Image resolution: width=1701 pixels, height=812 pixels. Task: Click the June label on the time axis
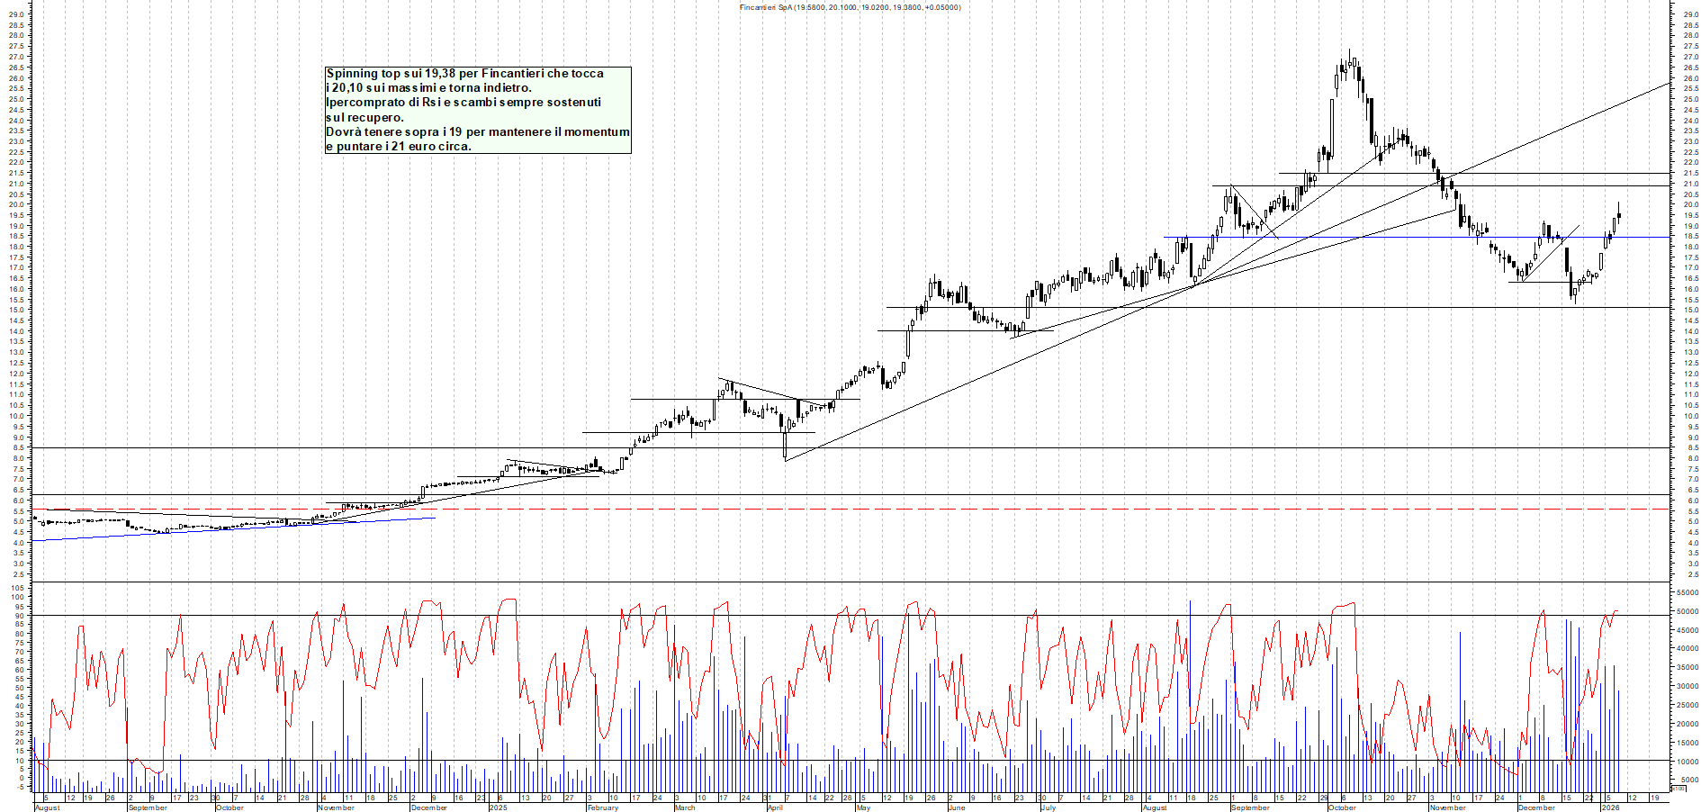click(956, 807)
